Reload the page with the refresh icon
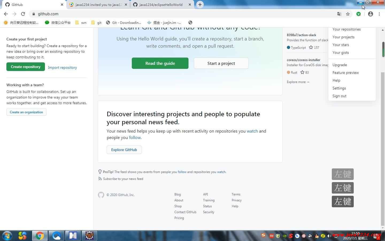Image resolution: width=385 pixels, height=241 pixels. coord(23,14)
